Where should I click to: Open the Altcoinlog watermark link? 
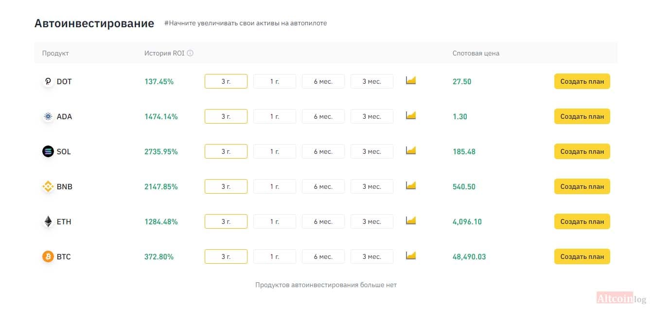click(621, 298)
